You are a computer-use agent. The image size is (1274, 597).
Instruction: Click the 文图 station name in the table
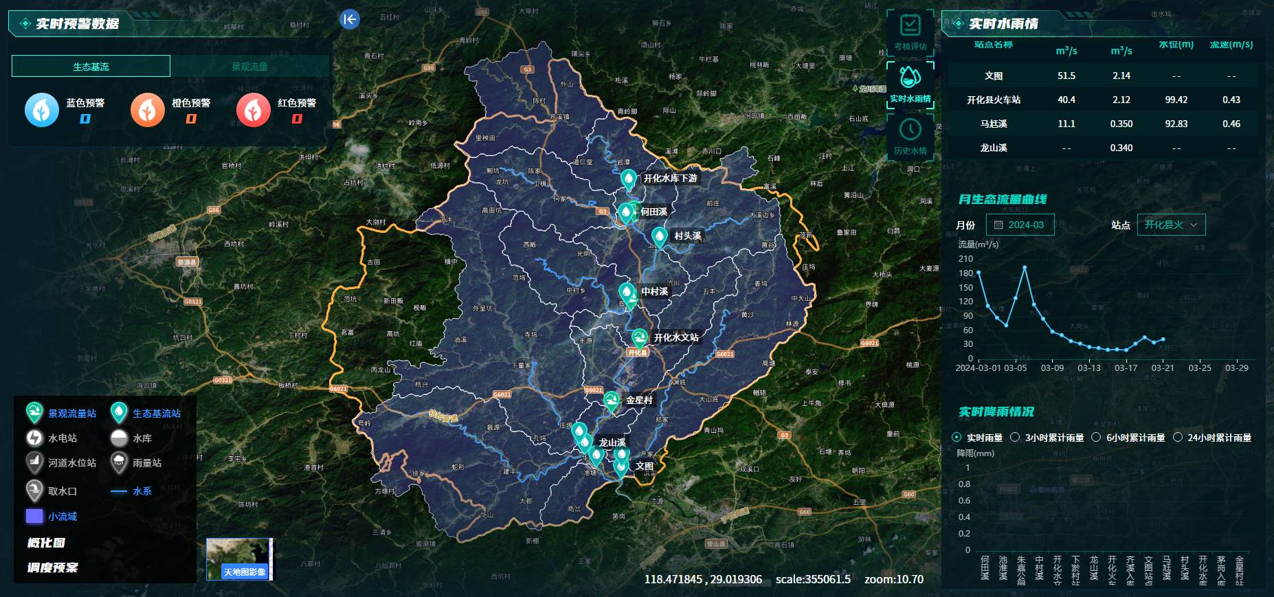tap(994, 76)
